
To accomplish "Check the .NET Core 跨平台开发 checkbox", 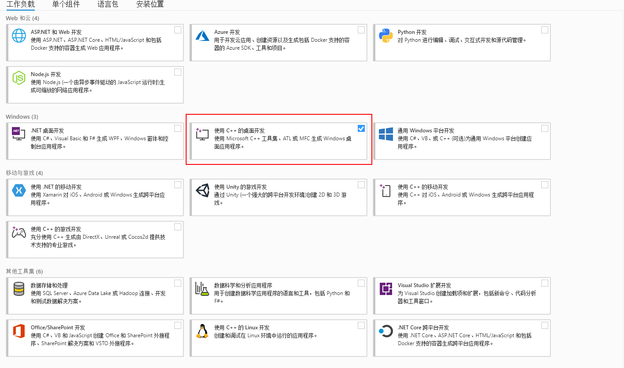I will (x=545, y=325).
